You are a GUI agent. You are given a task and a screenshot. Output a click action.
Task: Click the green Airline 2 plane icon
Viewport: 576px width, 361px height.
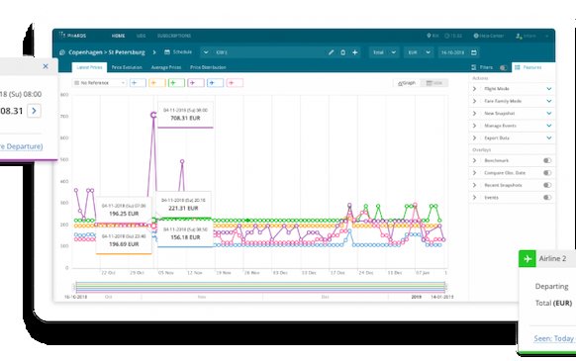528,259
